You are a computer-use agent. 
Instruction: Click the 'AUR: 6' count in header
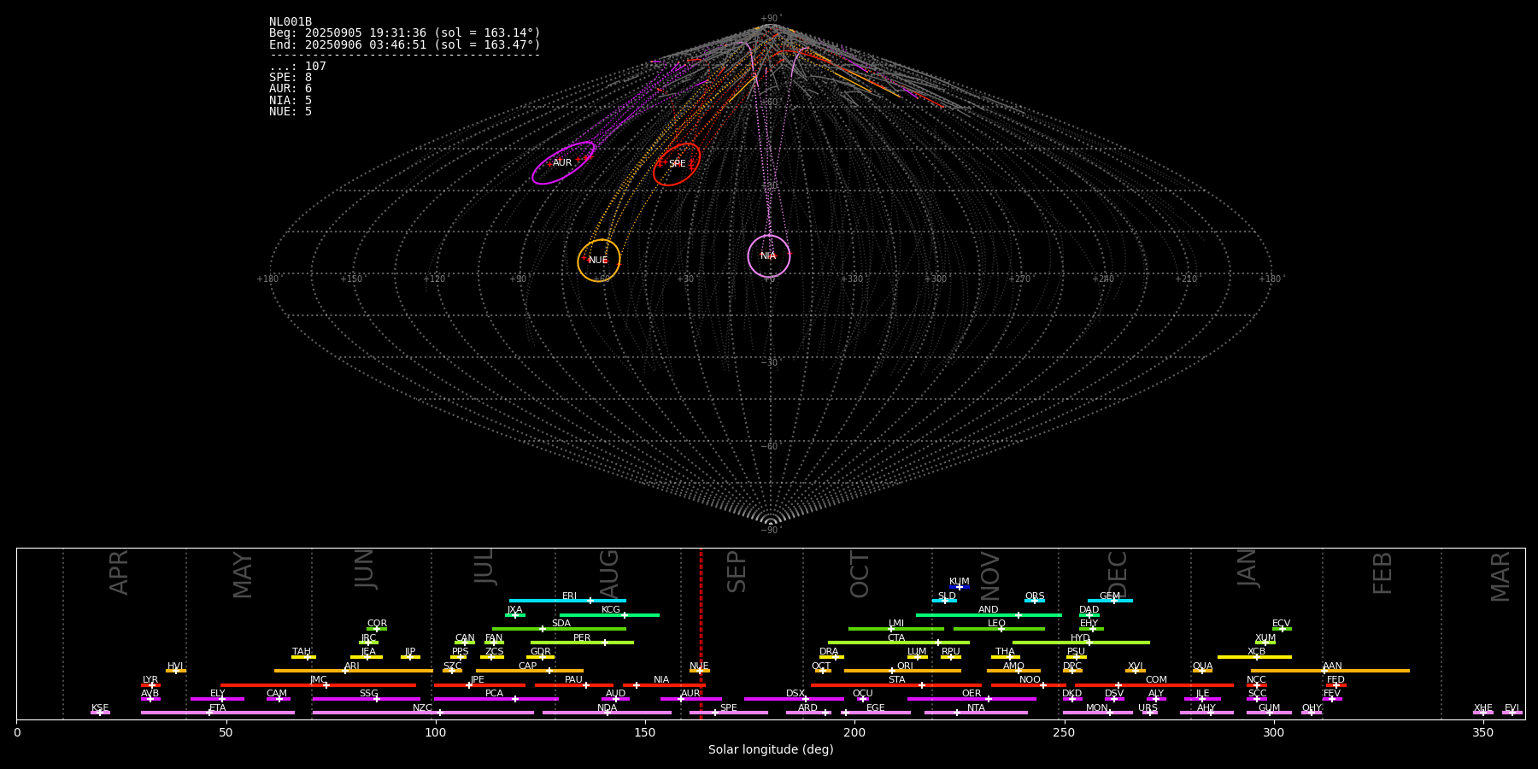(291, 89)
